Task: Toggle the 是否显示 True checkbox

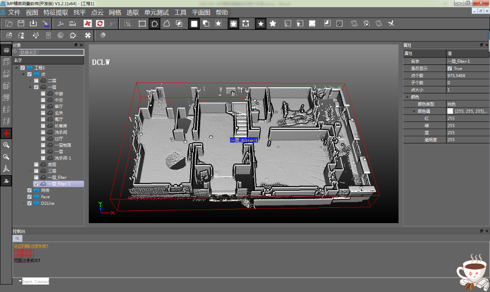Action: 450,69
